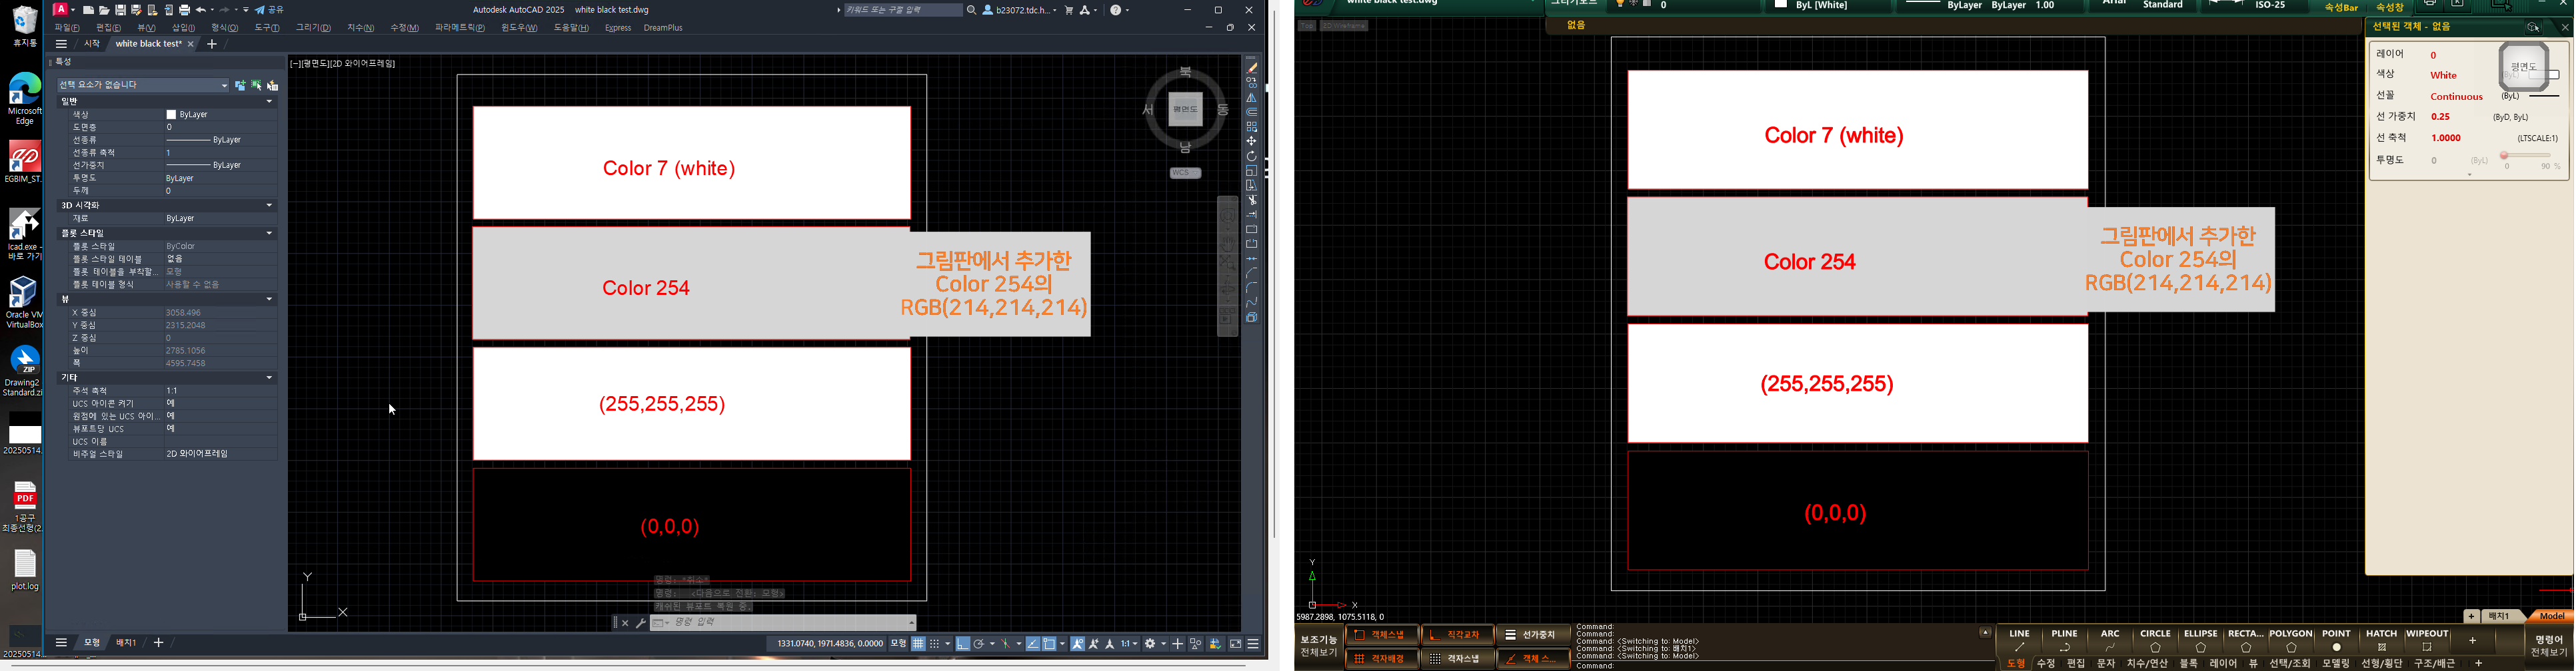Collapse the 일반 section in properties
2576x671 pixels.
click(269, 101)
